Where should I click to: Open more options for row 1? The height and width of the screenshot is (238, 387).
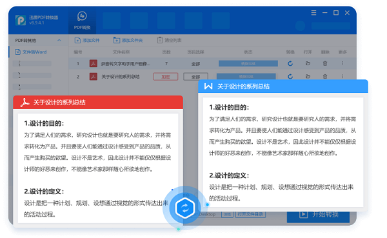tap(342, 63)
